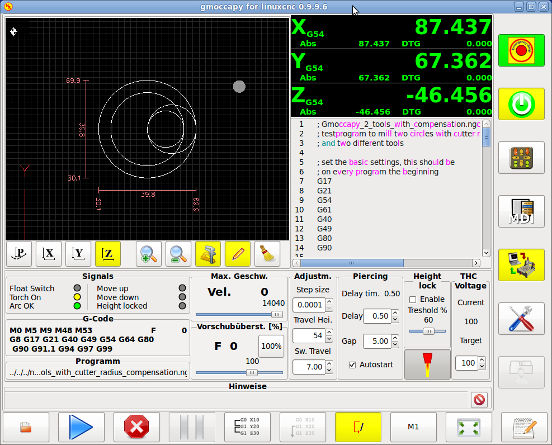Screen dimensions: 552x445
Task: Switch preview to X view
Action: [49, 254]
